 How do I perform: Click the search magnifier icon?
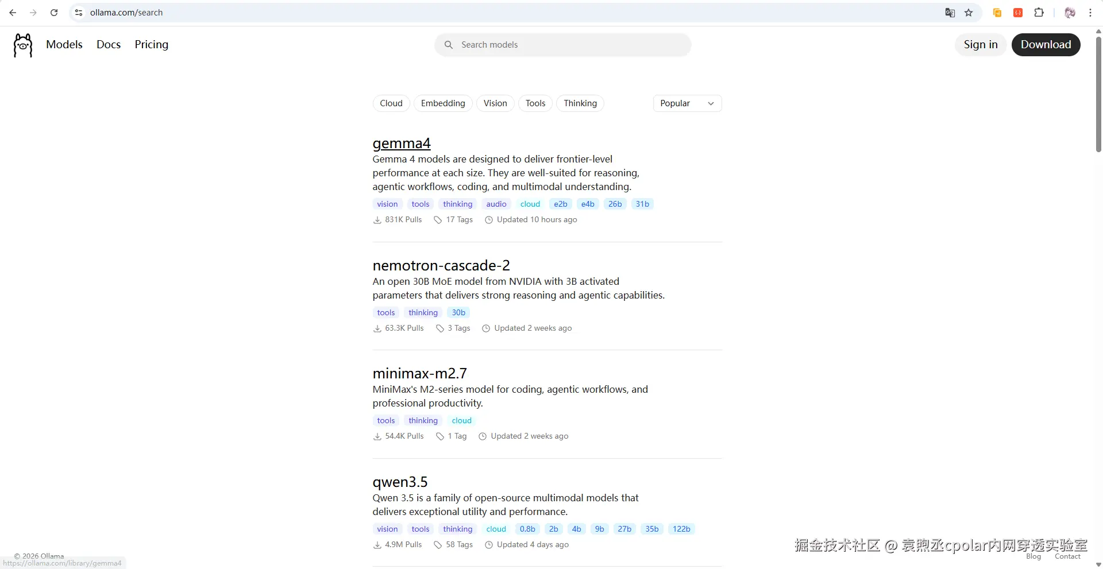(449, 45)
